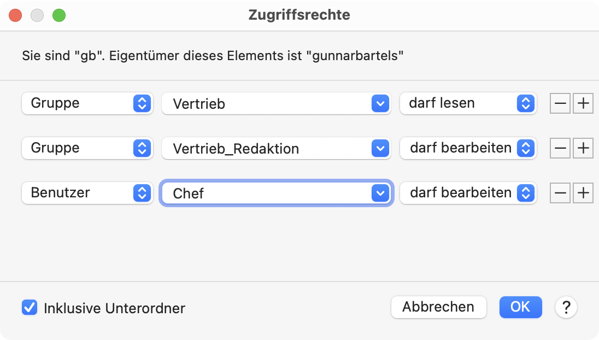The width and height of the screenshot is (599, 340).
Task: Open help with the question mark button
Action: click(x=566, y=307)
